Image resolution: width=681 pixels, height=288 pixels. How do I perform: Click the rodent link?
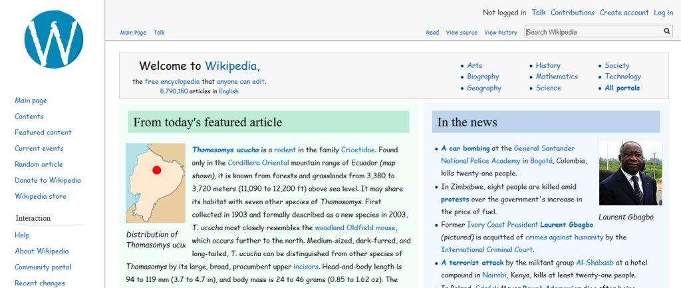click(x=285, y=150)
